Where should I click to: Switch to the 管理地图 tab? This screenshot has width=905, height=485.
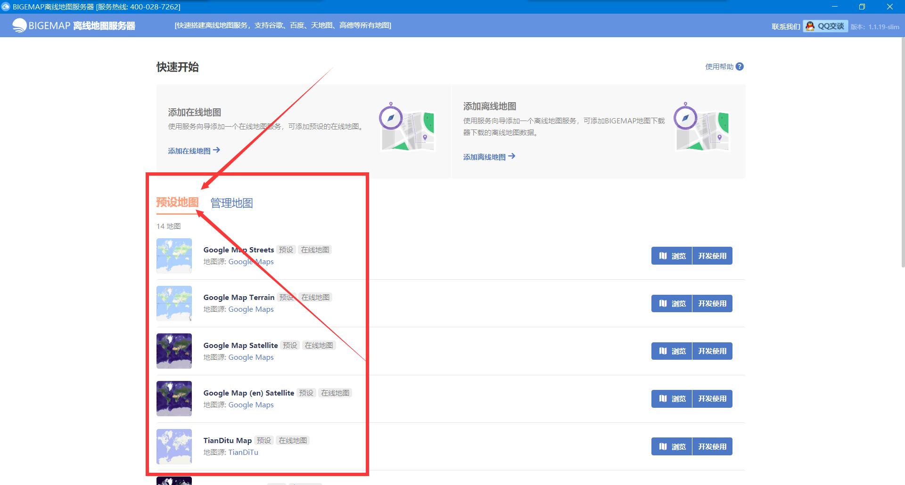pos(231,203)
